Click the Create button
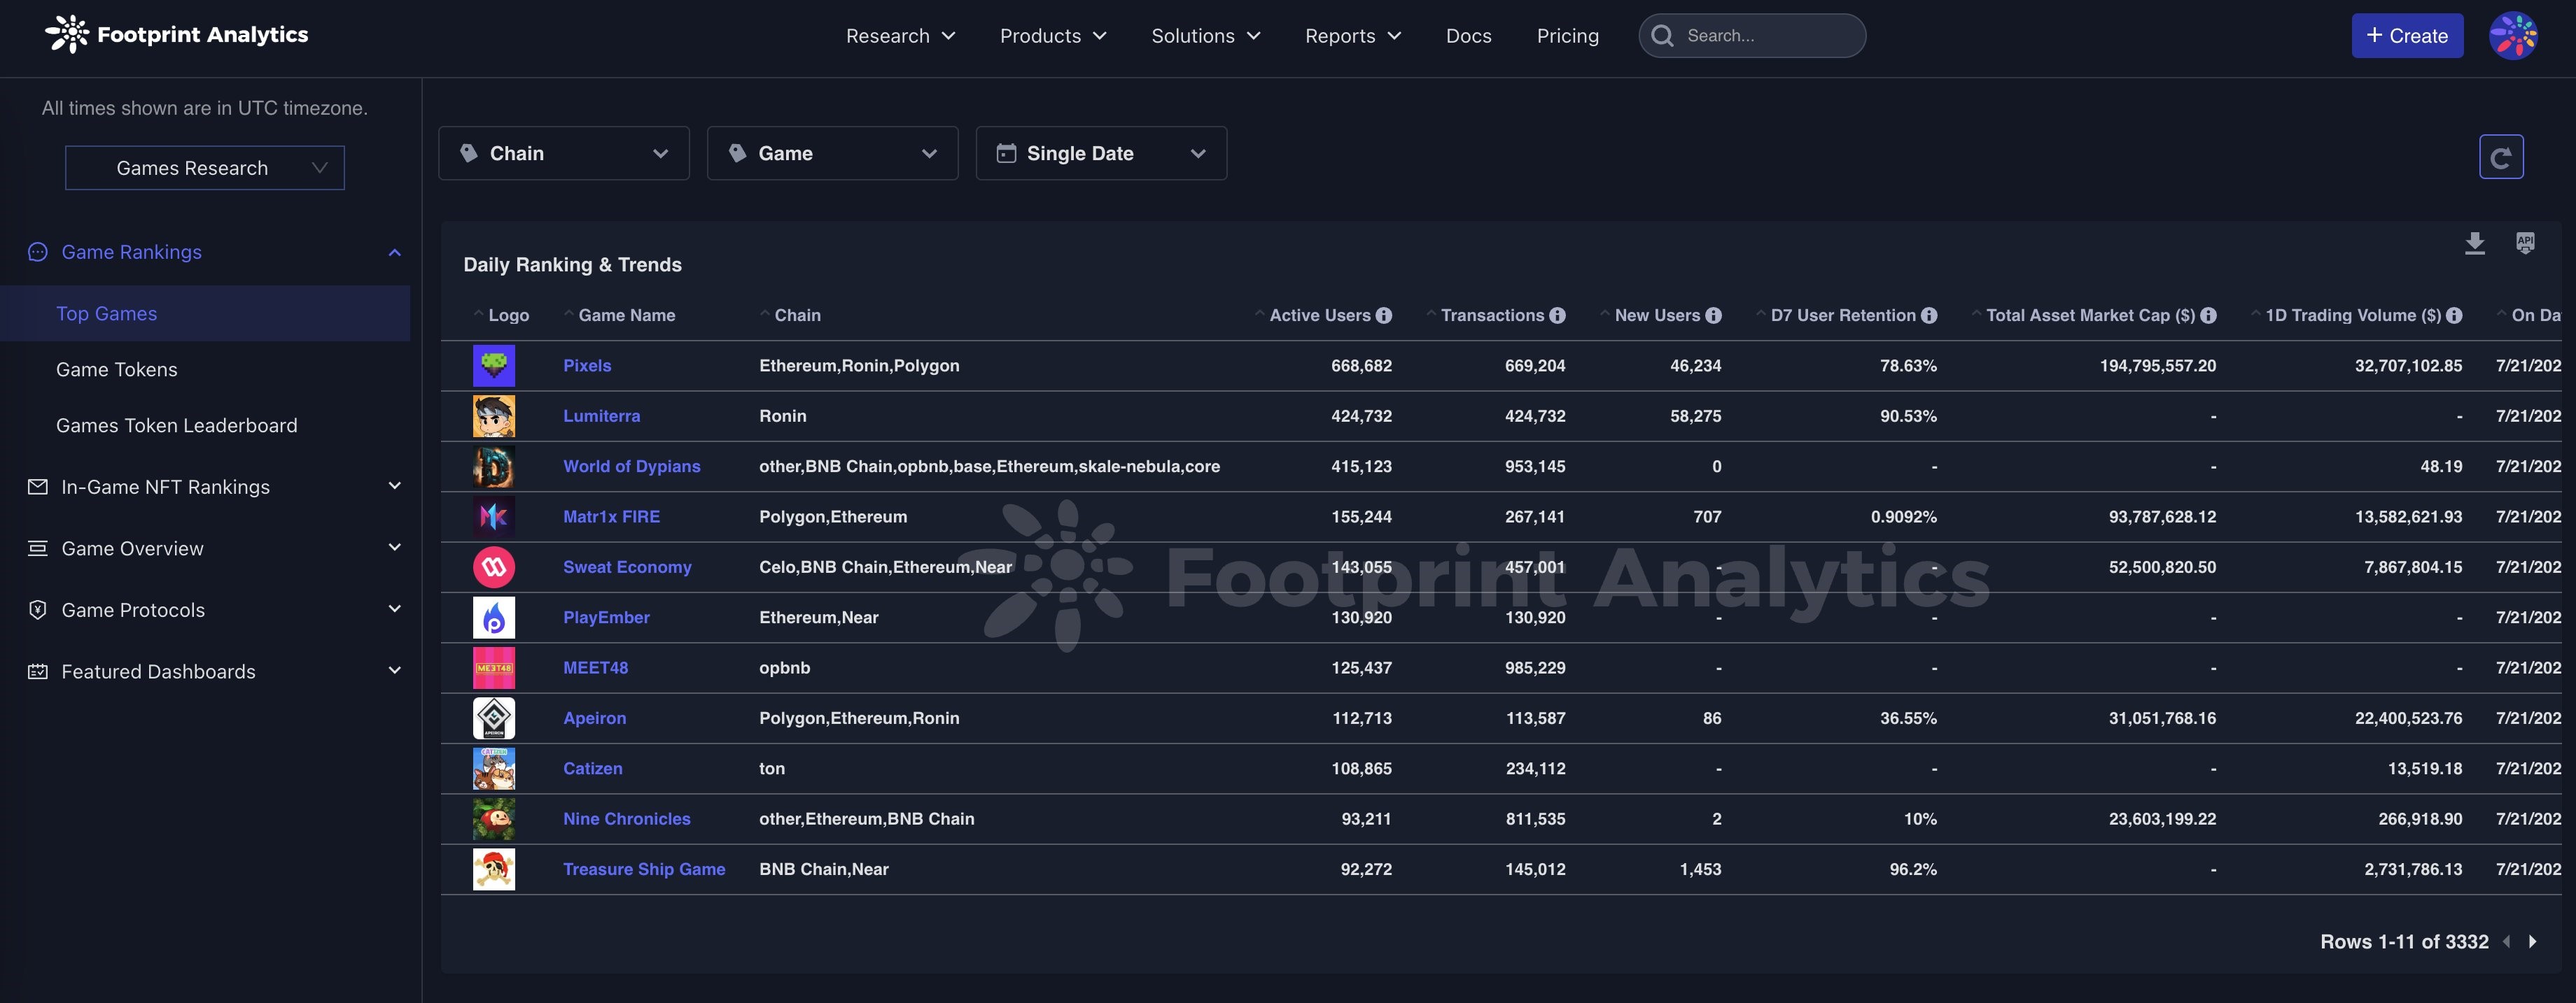The image size is (2576, 1003). pyautogui.click(x=2407, y=36)
